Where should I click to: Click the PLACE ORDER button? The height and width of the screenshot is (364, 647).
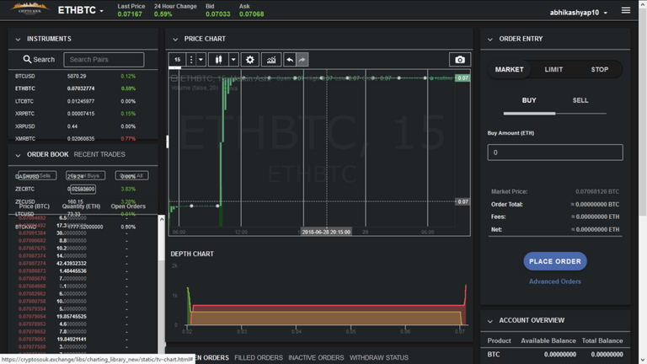pyautogui.click(x=555, y=261)
